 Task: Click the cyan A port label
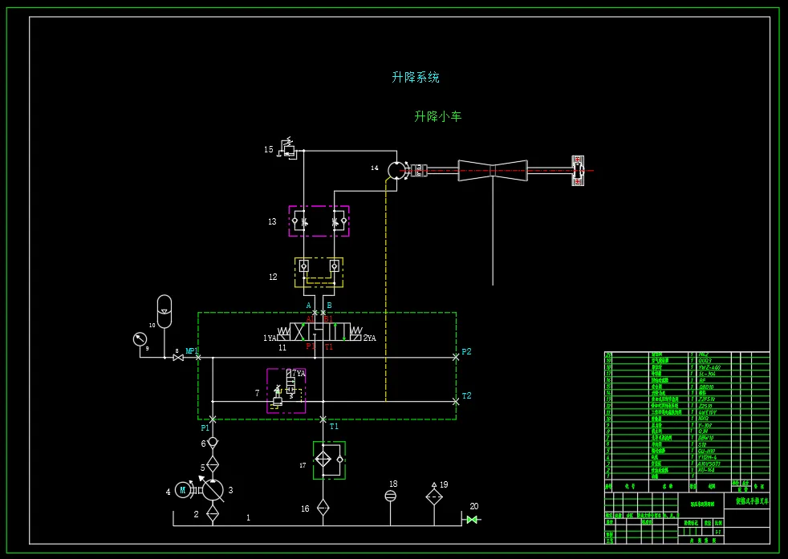click(309, 306)
